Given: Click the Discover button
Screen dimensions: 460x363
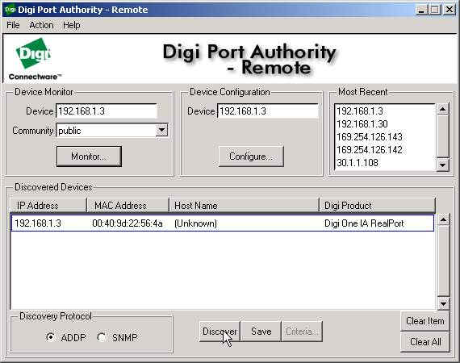Looking at the screenshot, I should [220, 332].
